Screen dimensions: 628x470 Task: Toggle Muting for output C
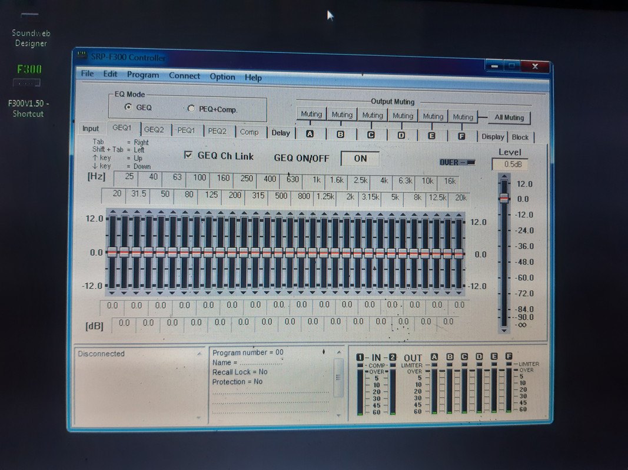(x=373, y=115)
